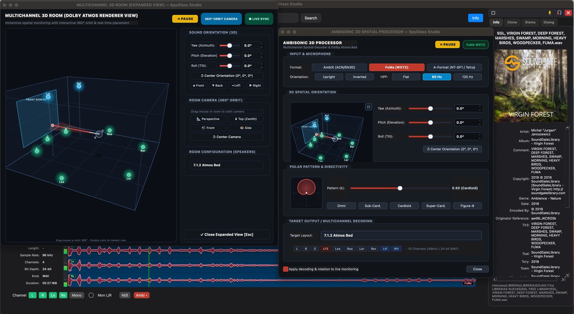574x314 pixels.
Task: Select the Lss speaker node in the expanded 3D room
Action: coord(61,178)
